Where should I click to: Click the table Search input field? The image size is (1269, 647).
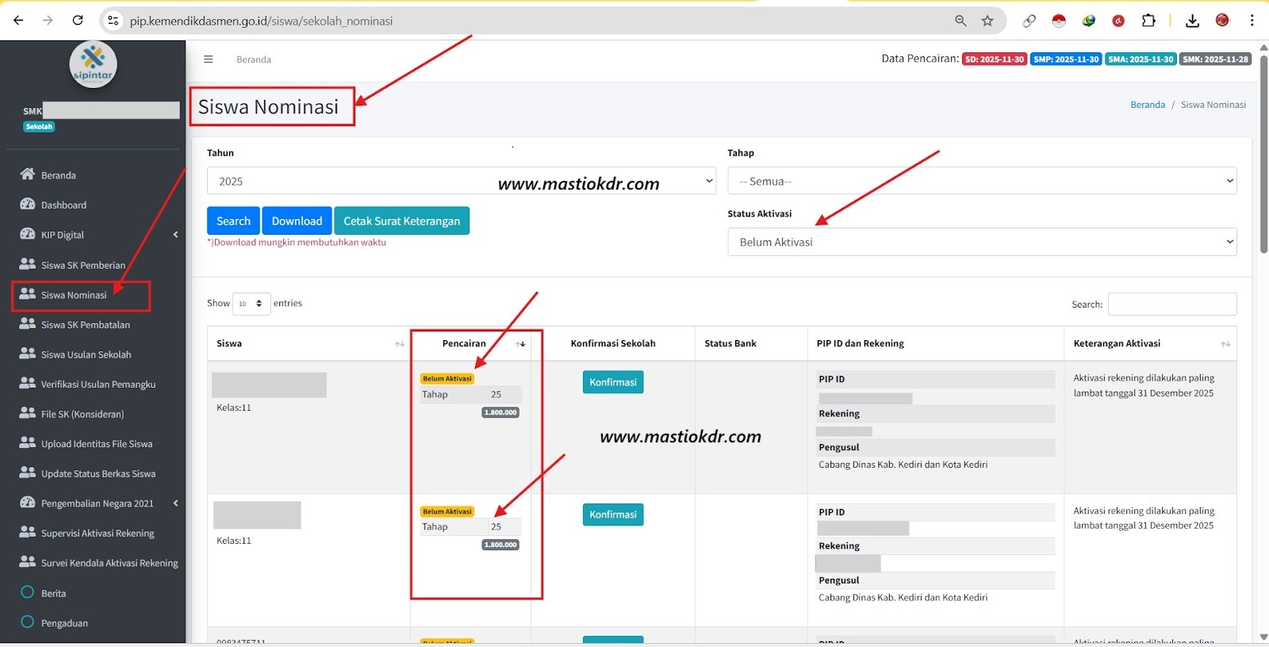tap(1172, 304)
